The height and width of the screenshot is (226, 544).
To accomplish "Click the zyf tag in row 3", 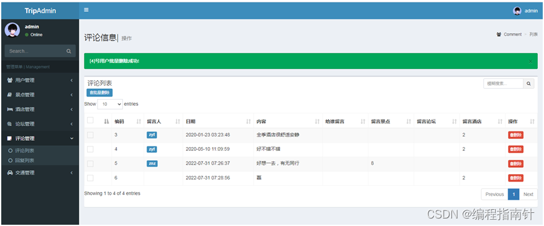I will pos(151,135).
